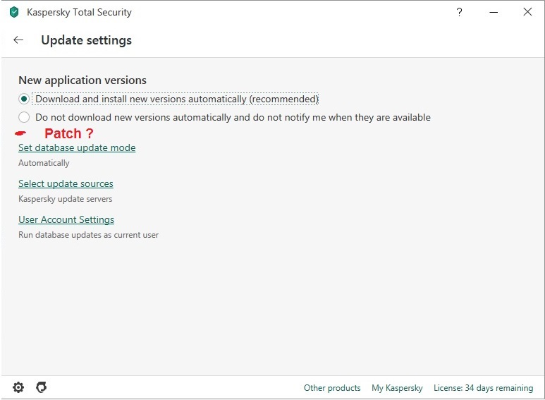Visit the Other products link
Image resolution: width=545 pixels, height=400 pixels.
[x=332, y=388]
